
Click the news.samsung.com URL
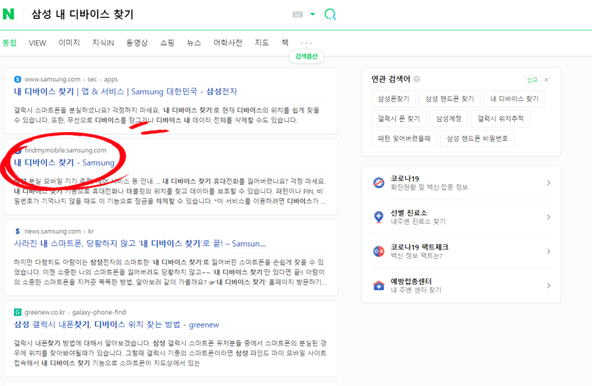53,231
